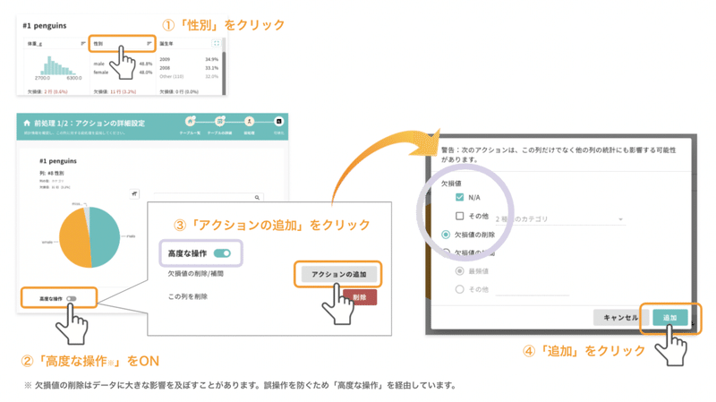Click the 前処理 1/2 page title

pyautogui.click(x=89, y=123)
